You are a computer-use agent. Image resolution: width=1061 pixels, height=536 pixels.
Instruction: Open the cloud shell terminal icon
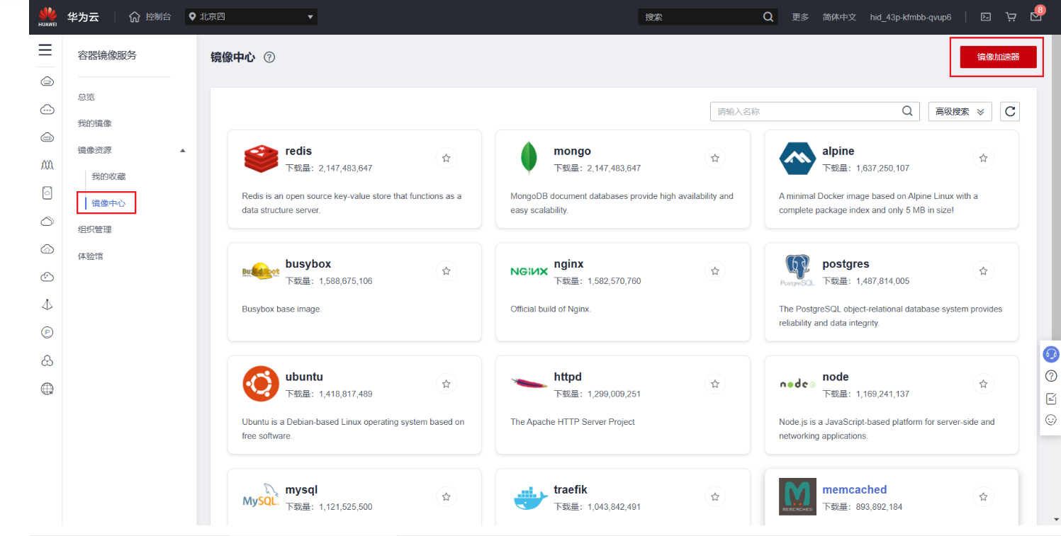point(986,17)
